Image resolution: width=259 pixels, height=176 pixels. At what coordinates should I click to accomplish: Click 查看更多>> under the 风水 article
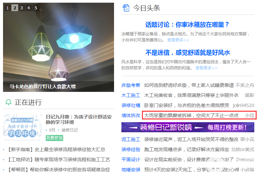206,68
